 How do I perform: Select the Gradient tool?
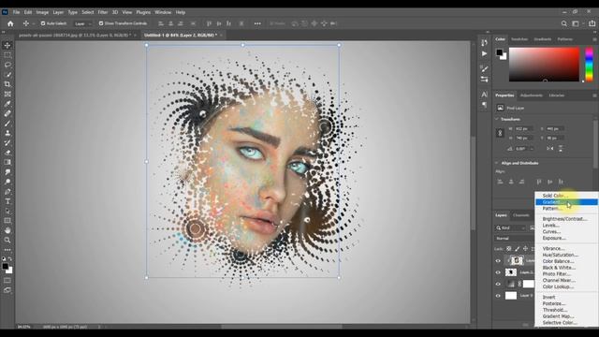click(x=7, y=162)
